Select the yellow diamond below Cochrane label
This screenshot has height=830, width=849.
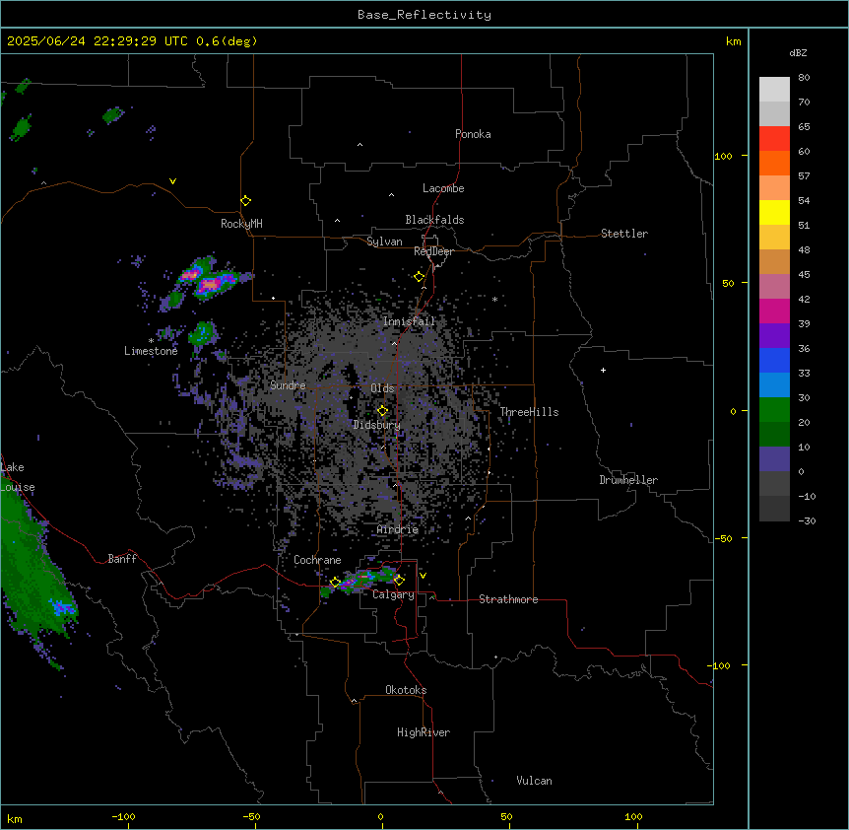click(x=335, y=582)
